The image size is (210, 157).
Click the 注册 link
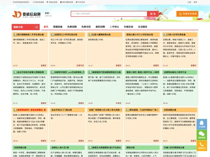tap(189, 2)
